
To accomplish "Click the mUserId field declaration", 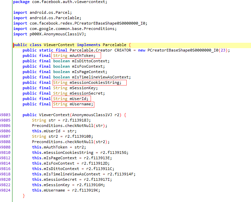I will [x=55, y=99].
